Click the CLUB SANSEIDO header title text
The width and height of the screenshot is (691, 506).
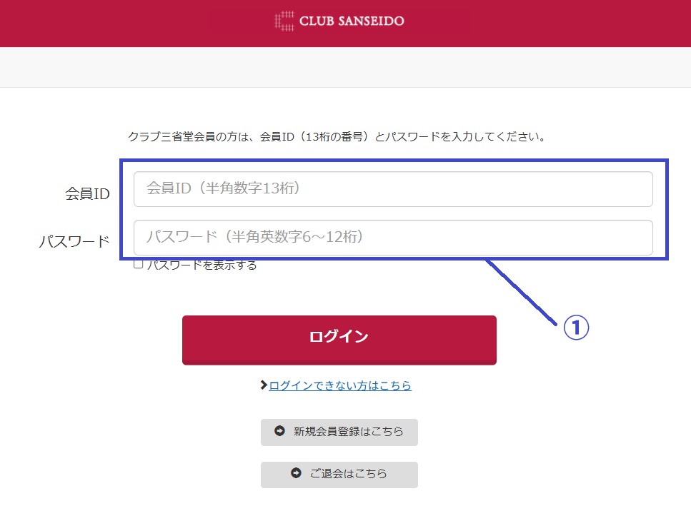[x=352, y=21]
